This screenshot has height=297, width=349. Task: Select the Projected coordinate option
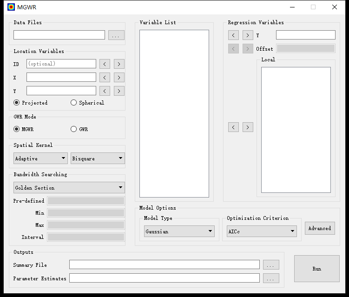point(31,103)
